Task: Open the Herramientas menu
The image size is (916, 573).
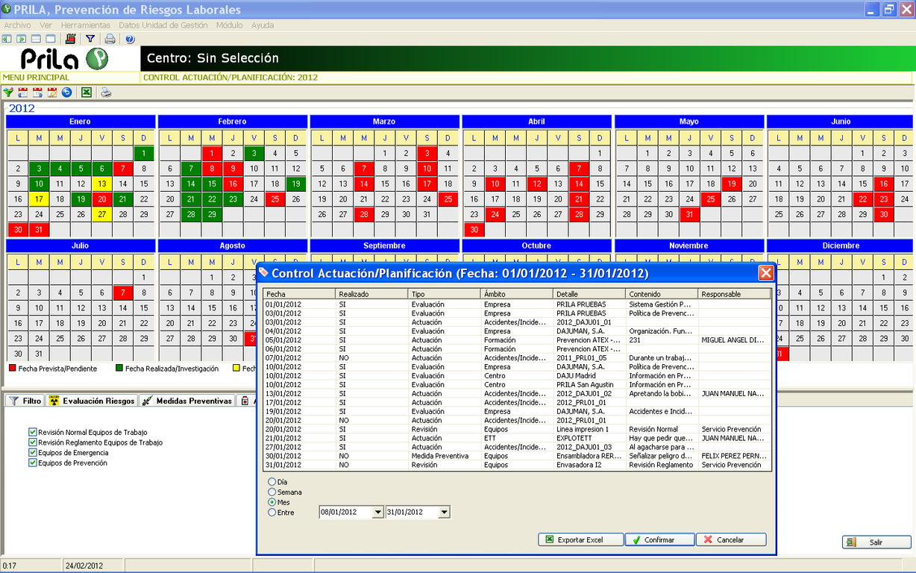Action: pyautogui.click(x=85, y=25)
